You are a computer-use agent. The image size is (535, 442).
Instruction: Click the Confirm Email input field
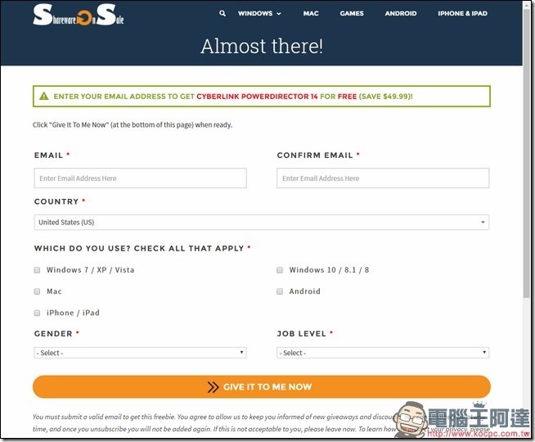[x=383, y=178]
